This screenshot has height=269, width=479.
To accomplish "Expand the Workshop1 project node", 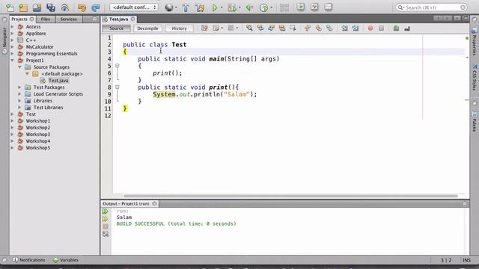I will point(12,121).
